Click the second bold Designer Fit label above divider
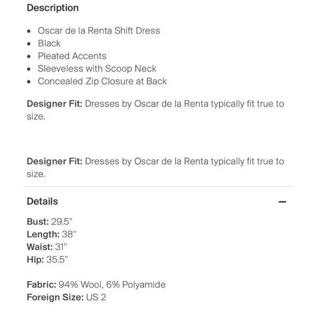This screenshot has height=316, width=316. 54,161
